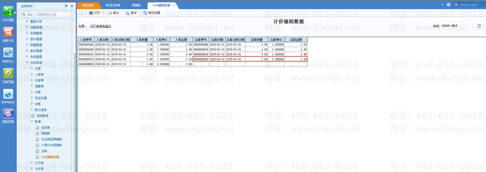The image size is (486, 172).
Task: Click the 入库单号 column header
Action: pyautogui.click(x=86, y=40)
